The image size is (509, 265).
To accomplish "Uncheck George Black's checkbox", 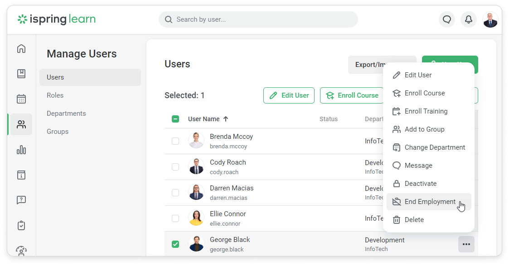I will pyautogui.click(x=175, y=244).
